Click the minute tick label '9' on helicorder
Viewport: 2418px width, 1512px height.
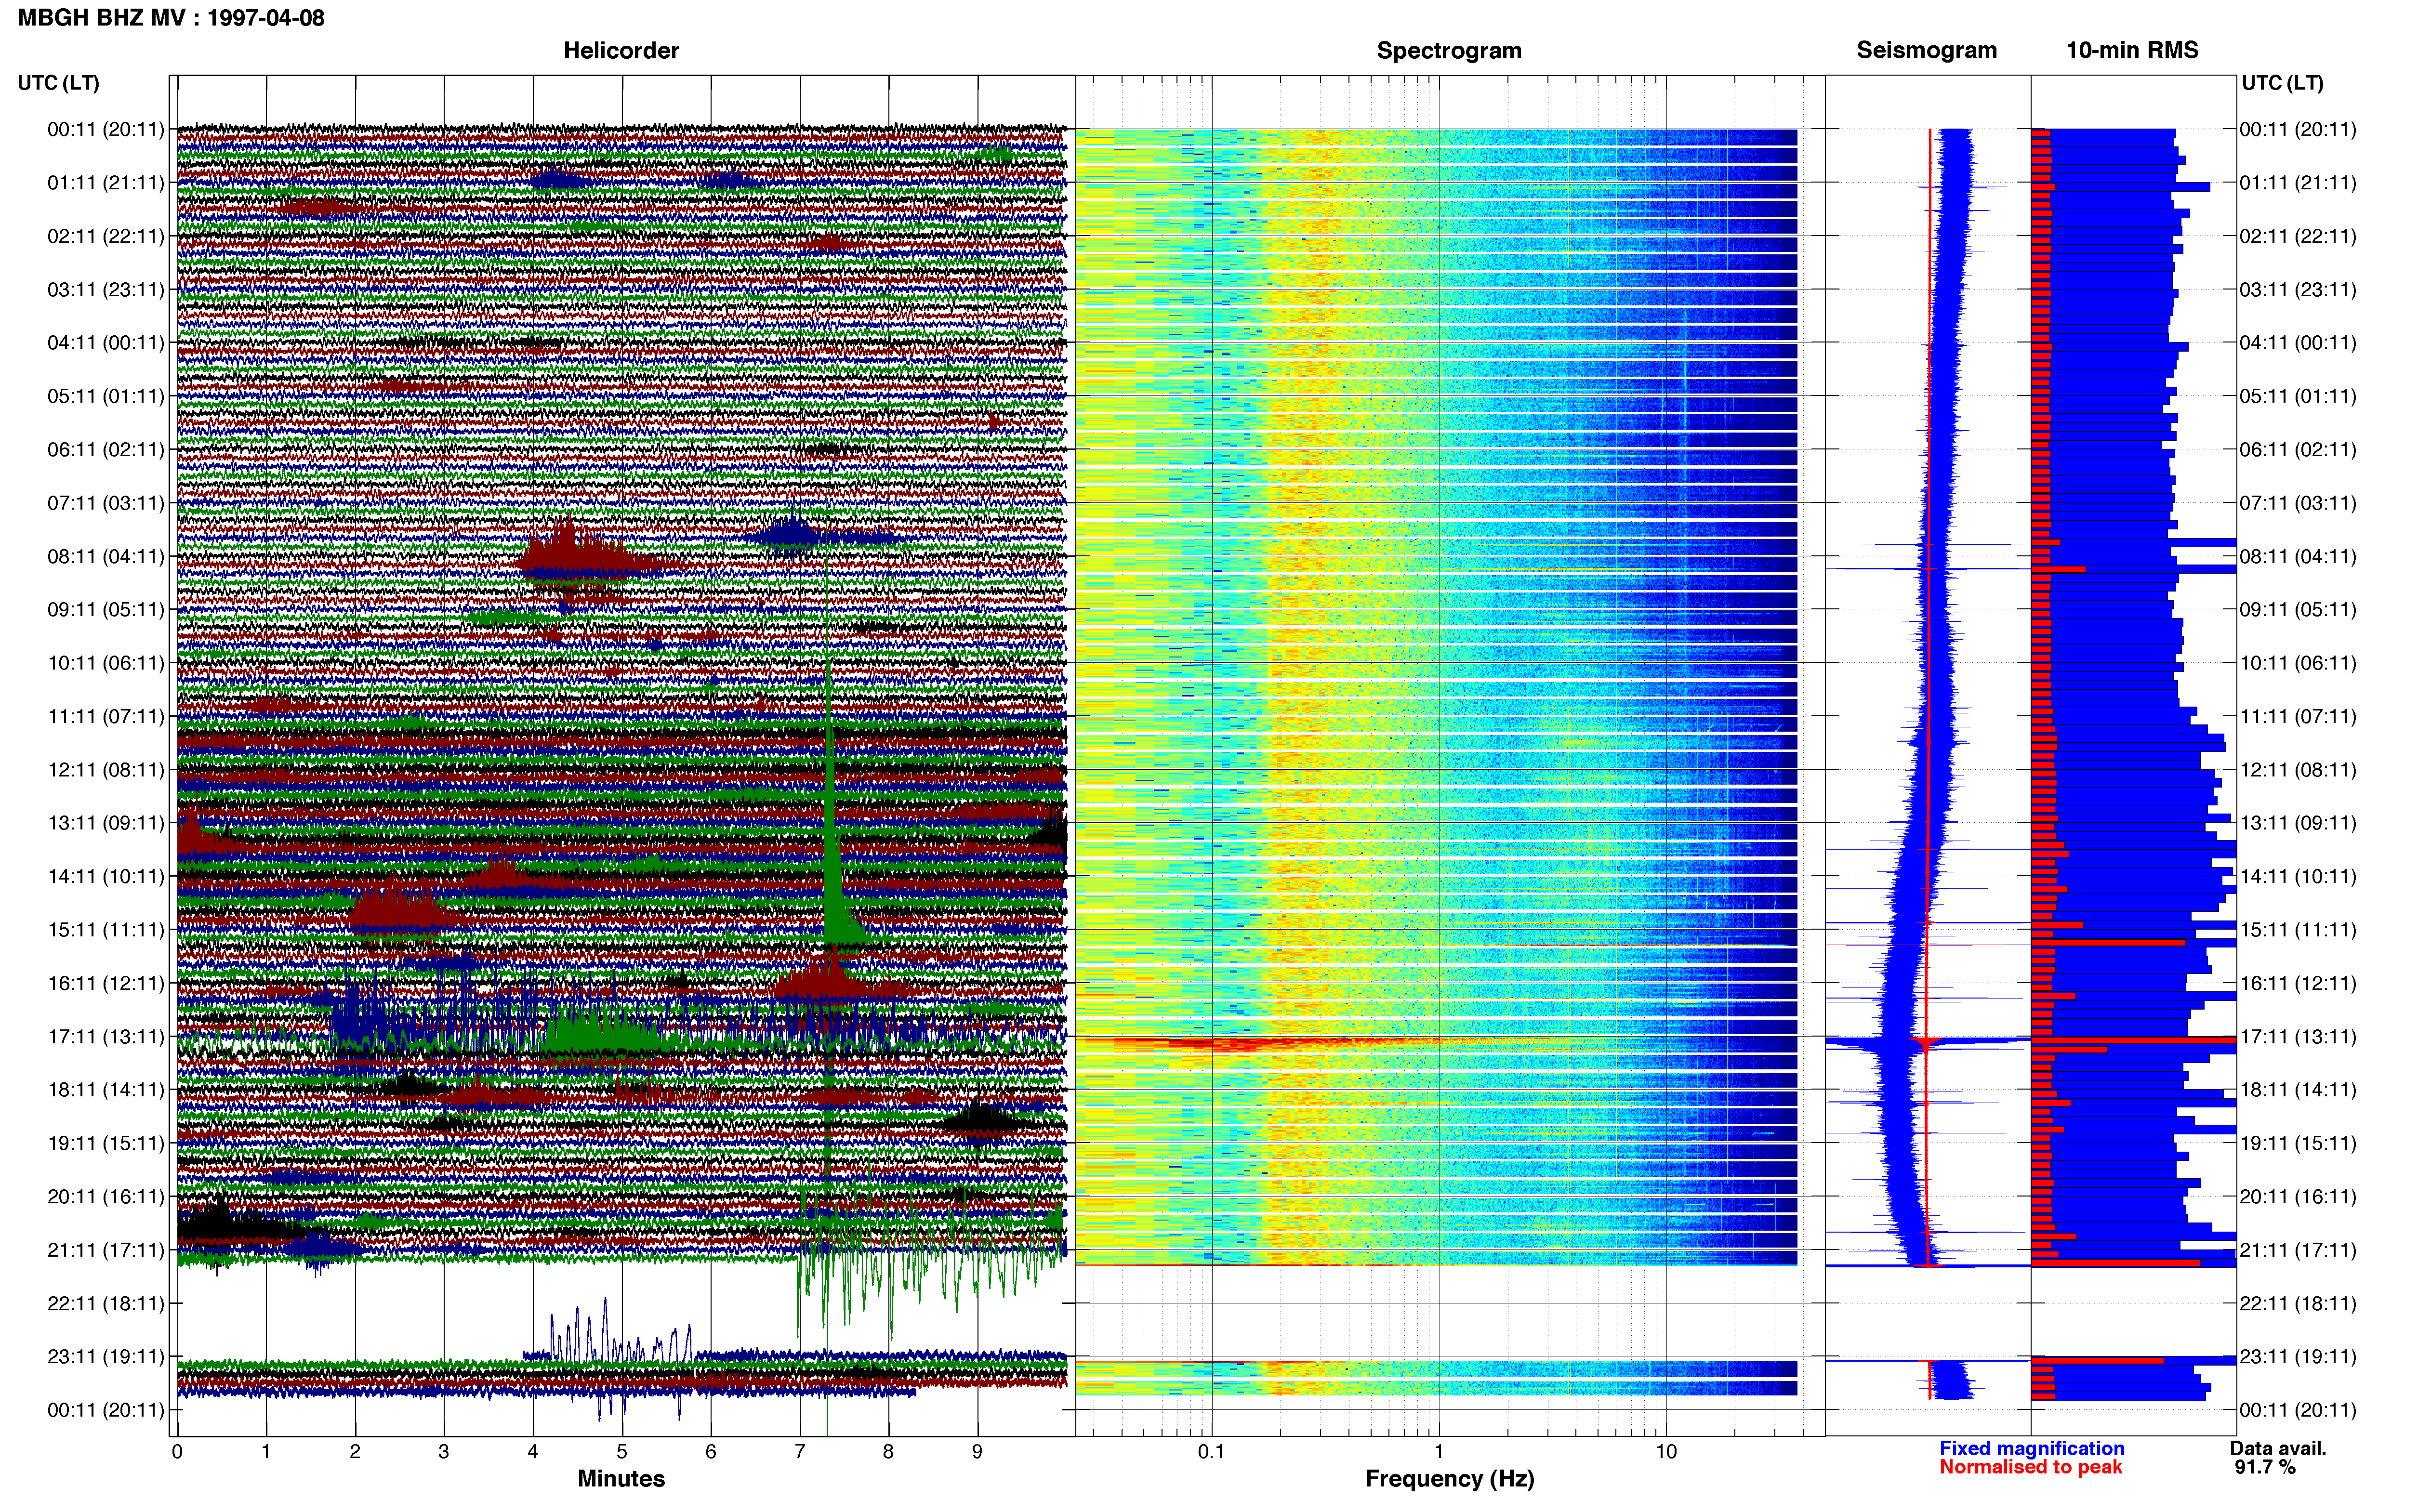978,1452
